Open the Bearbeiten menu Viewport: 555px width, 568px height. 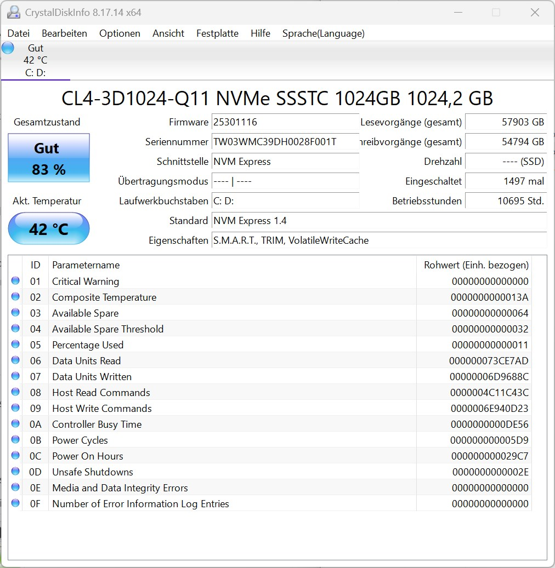(x=65, y=33)
